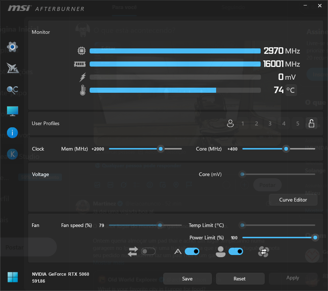Viewport: 328px width, 291px height.
Task: Click the Save button
Action: point(187,279)
